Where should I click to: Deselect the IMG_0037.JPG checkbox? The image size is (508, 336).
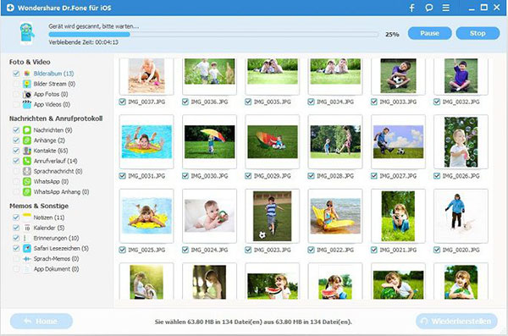[x=122, y=102]
